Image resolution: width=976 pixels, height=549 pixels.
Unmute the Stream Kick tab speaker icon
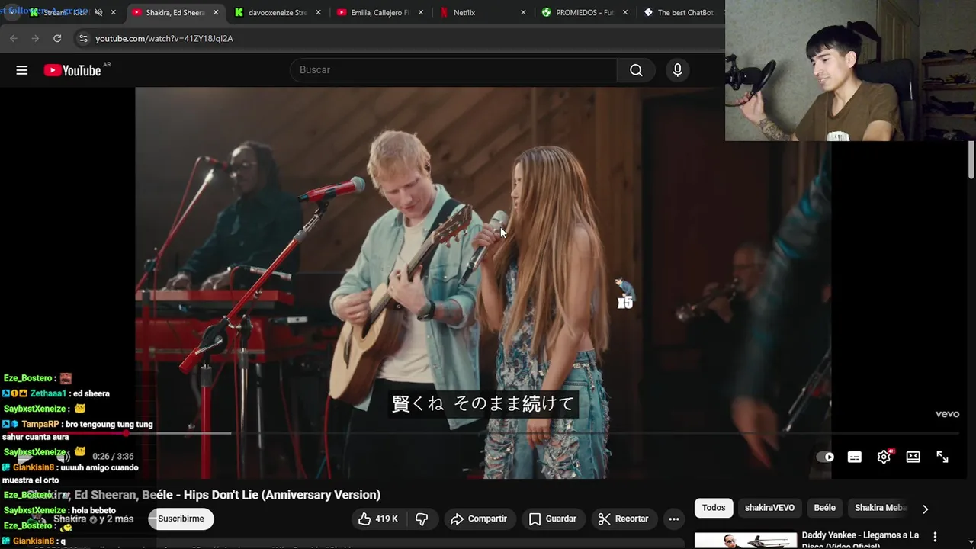[x=98, y=12]
